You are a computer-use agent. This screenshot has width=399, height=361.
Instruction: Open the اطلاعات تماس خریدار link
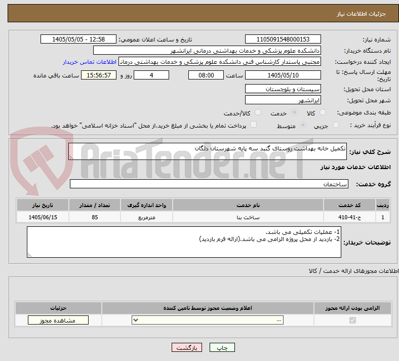pyautogui.click(x=90, y=62)
